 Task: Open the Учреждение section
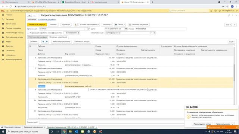tap(11, 55)
